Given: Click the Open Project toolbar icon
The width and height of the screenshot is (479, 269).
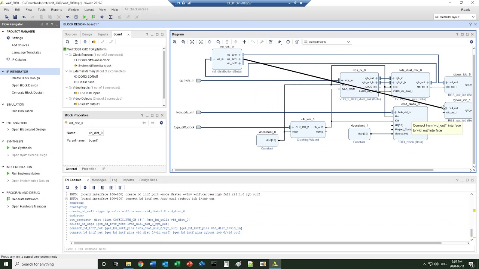Looking at the screenshot, I should coord(7,17).
